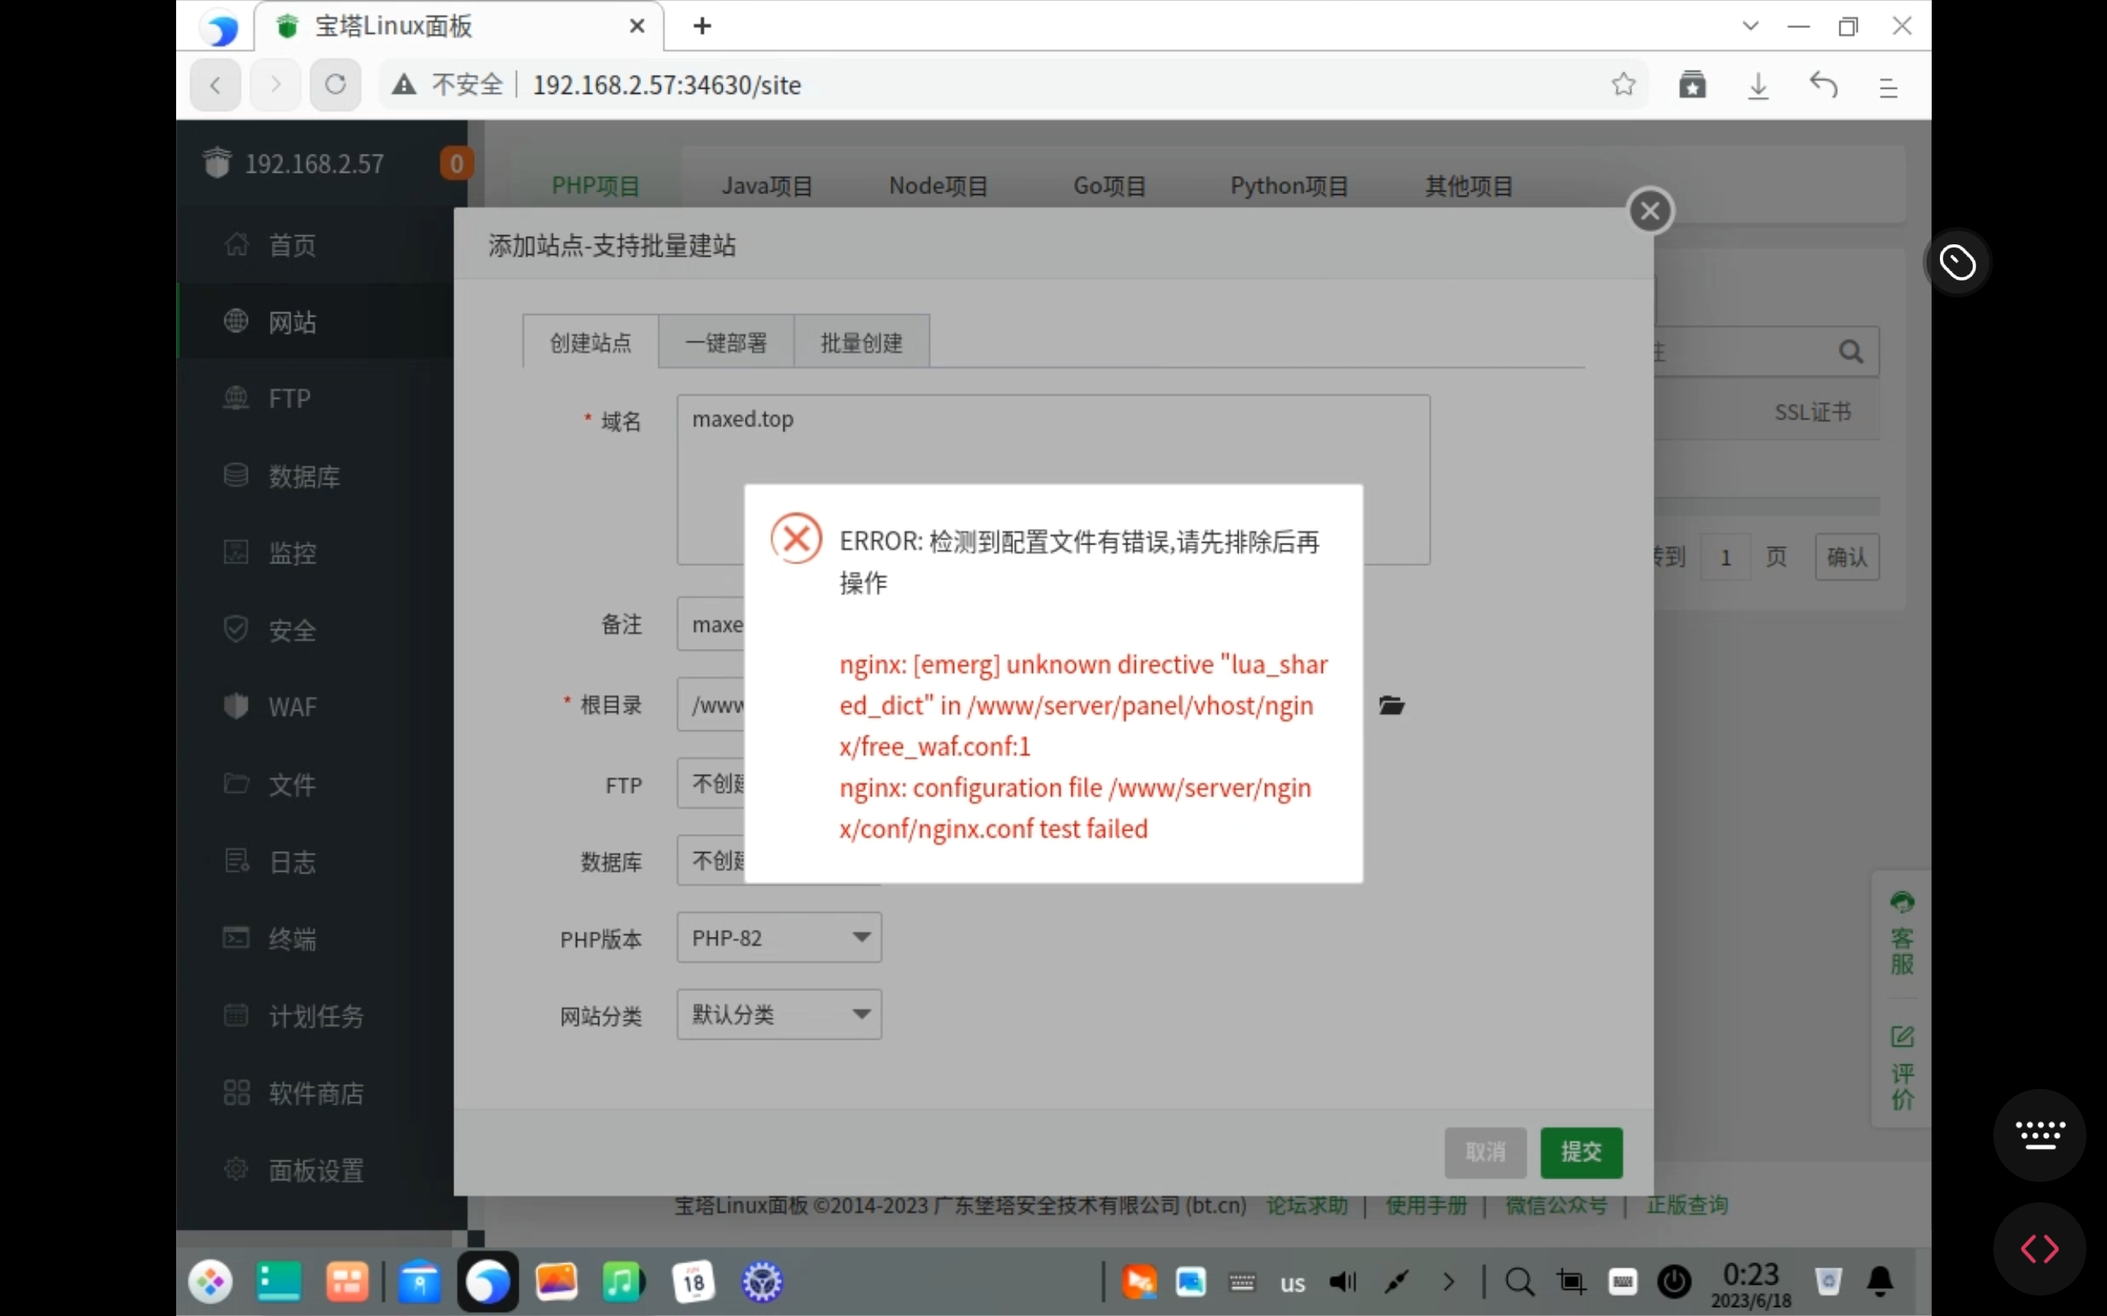The height and width of the screenshot is (1316, 2107).
Task: Switch to 批量创建 tab
Action: [861, 342]
